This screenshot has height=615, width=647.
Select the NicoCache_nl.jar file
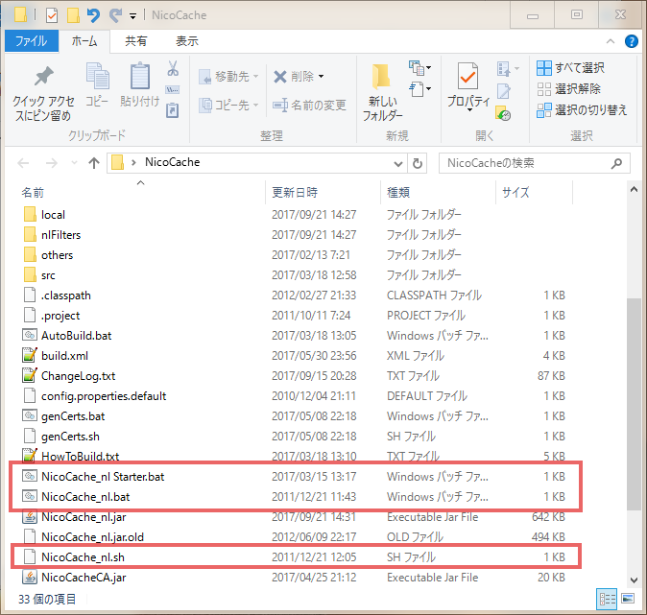[x=84, y=517]
